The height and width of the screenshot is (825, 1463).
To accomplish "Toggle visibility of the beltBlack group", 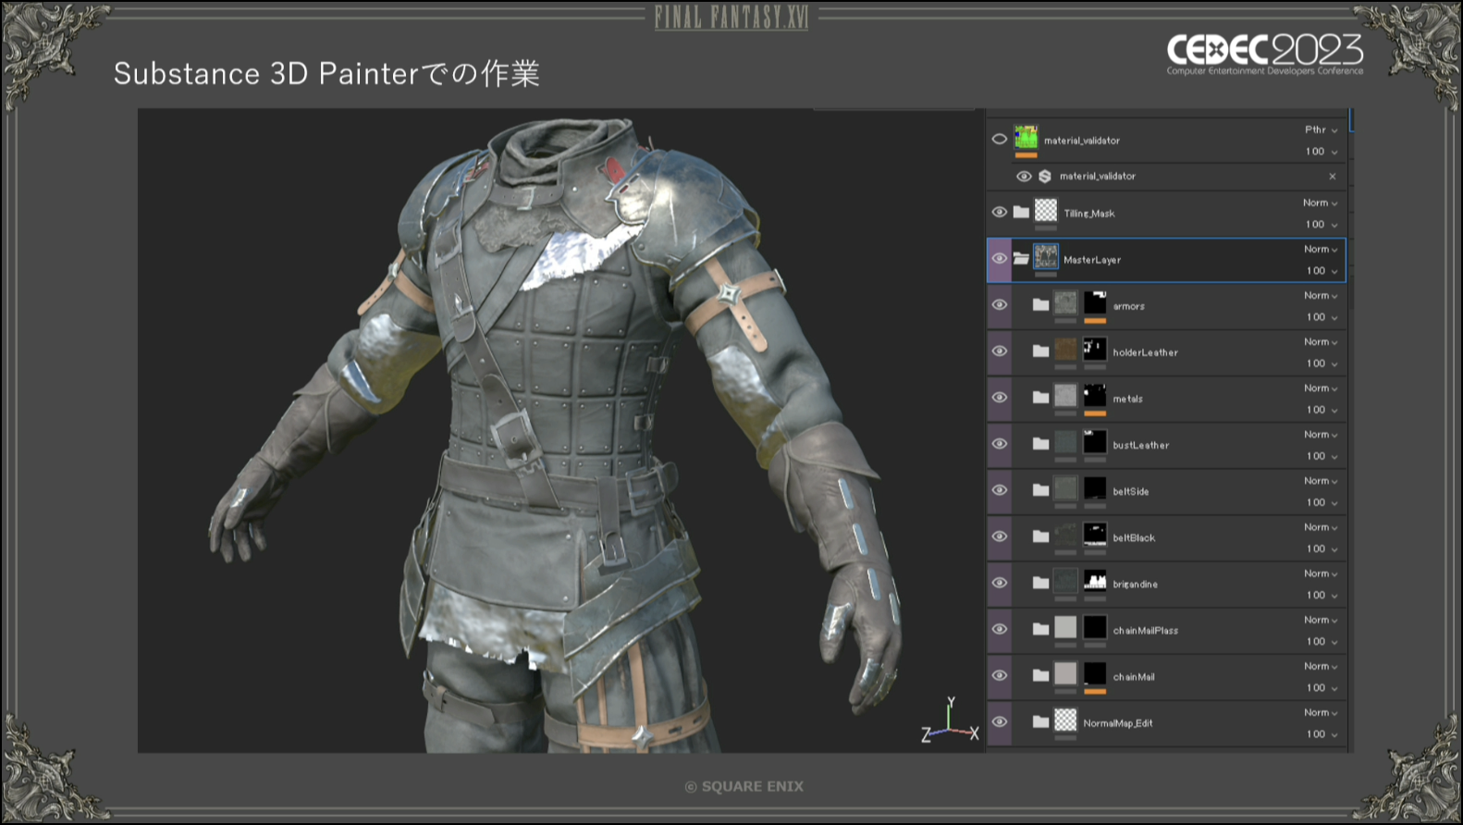I will tap(1000, 536).
